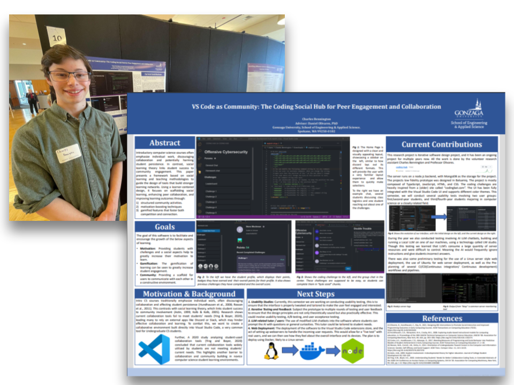Screen dimensions: 514x385
Task: Select the 'Next Steps' heading
Action: click(x=316, y=294)
